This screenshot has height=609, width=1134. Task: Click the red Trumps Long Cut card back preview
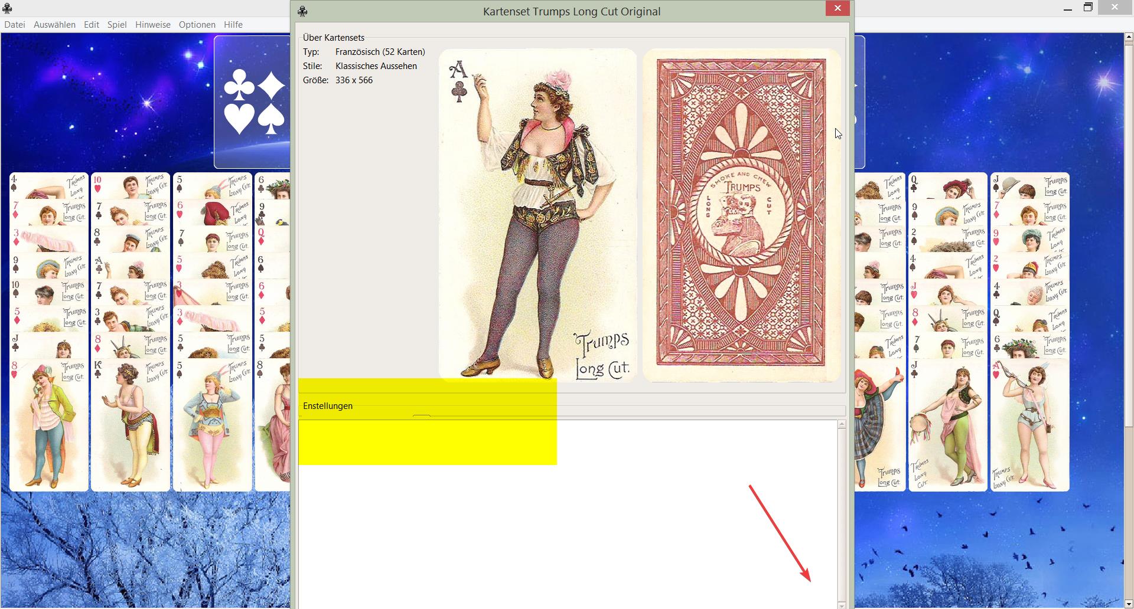(x=741, y=215)
